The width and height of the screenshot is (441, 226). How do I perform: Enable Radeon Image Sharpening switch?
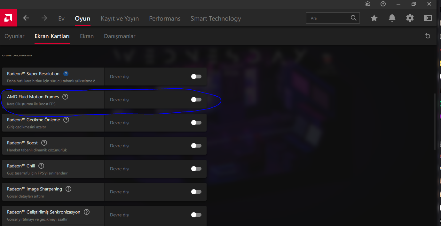point(196,192)
